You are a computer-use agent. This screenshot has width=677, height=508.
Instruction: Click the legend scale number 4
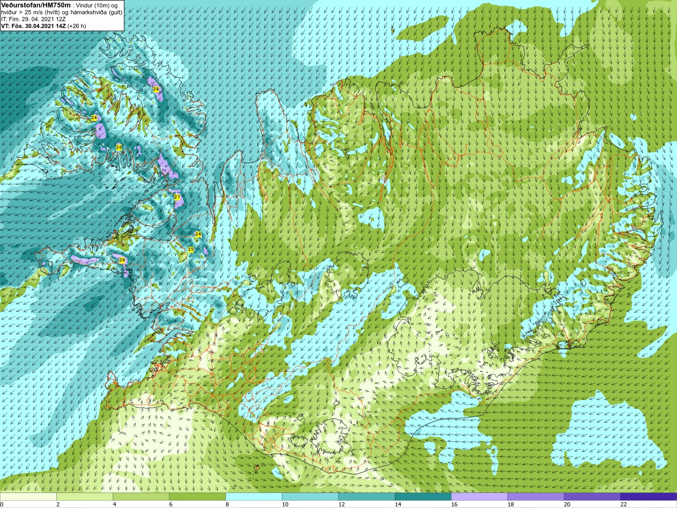click(x=114, y=504)
